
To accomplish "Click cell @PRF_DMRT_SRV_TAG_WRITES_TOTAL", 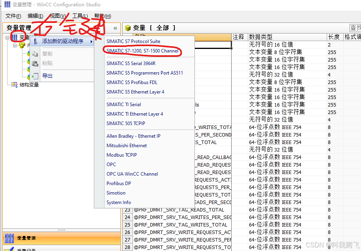I will pos(182,225).
